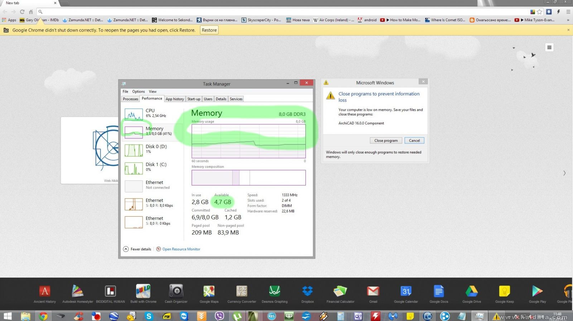This screenshot has width=573, height=321.
Task: Open the Welcome to Sekond bookmark
Action: (172, 20)
